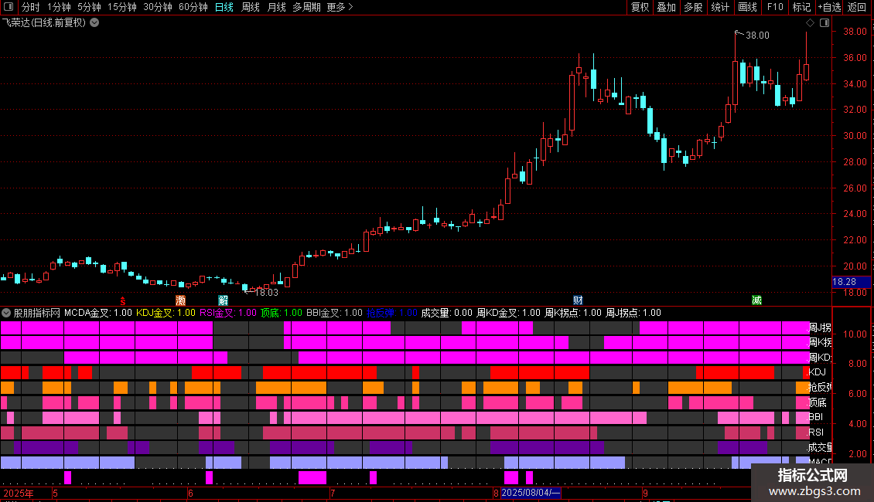
Task: Open 统计 statistics
Action: (720, 7)
